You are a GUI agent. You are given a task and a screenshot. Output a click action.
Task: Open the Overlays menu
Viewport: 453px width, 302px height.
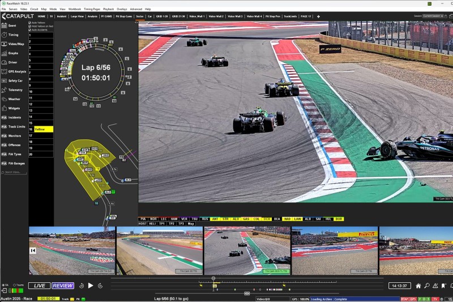point(122,9)
